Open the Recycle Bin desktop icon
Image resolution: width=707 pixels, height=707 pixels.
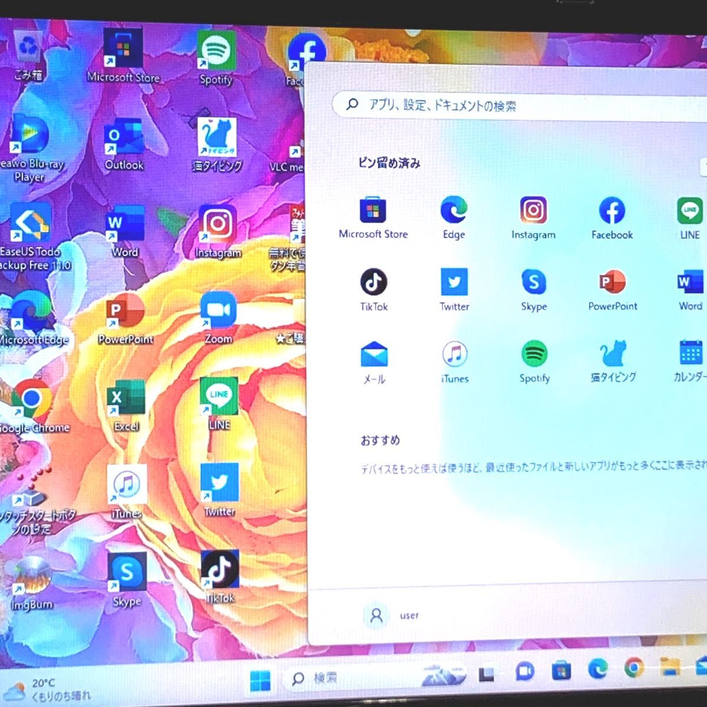pyautogui.click(x=28, y=54)
